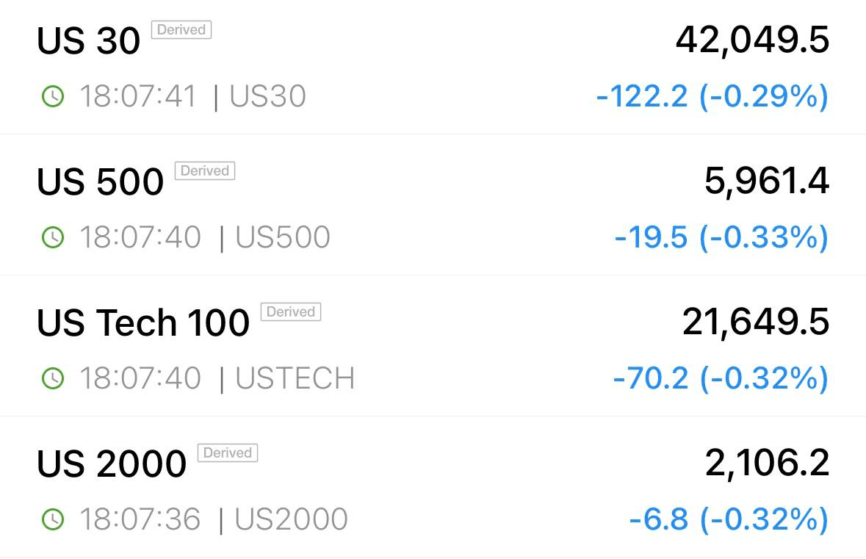Viewport: 866px width, 559px height.
Task: Click the -19.5 (-0.33%) change figure
Action: tap(721, 237)
